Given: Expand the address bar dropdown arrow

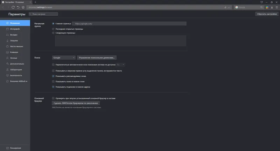Looking at the screenshot, I should click(x=230, y=7).
